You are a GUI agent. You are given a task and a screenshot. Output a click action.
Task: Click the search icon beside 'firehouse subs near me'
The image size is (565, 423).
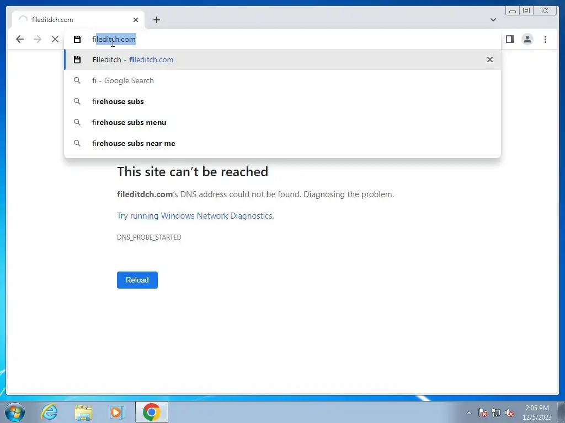click(x=77, y=143)
